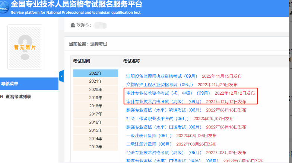Open 查看考试列表 in the navigation menu
This screenshot has height=163, width=292.
18,97
